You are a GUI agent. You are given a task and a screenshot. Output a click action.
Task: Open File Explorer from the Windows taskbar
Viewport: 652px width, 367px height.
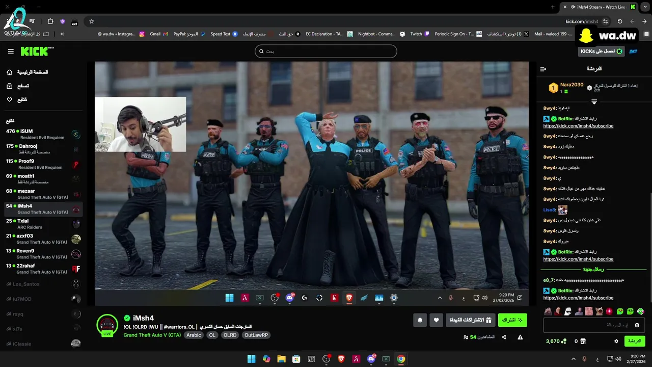pos(281,359)
